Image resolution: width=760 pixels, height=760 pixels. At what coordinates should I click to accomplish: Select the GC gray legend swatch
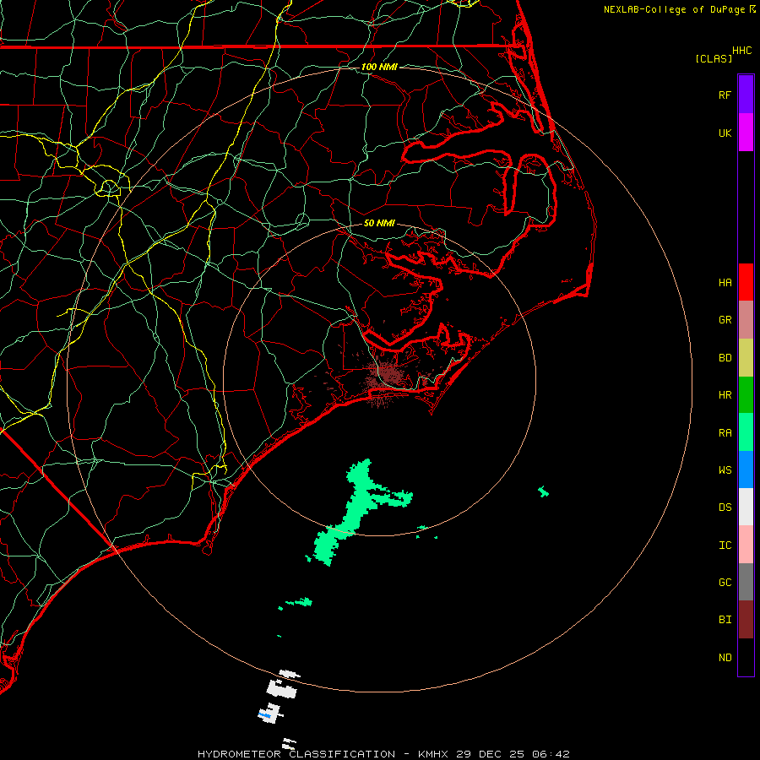coord(746,582)
